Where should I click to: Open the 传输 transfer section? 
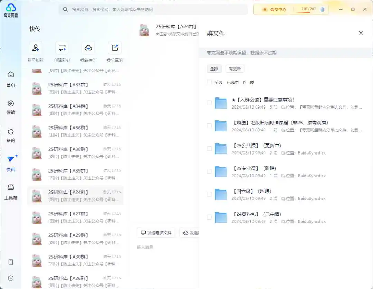tap(11, 108)
